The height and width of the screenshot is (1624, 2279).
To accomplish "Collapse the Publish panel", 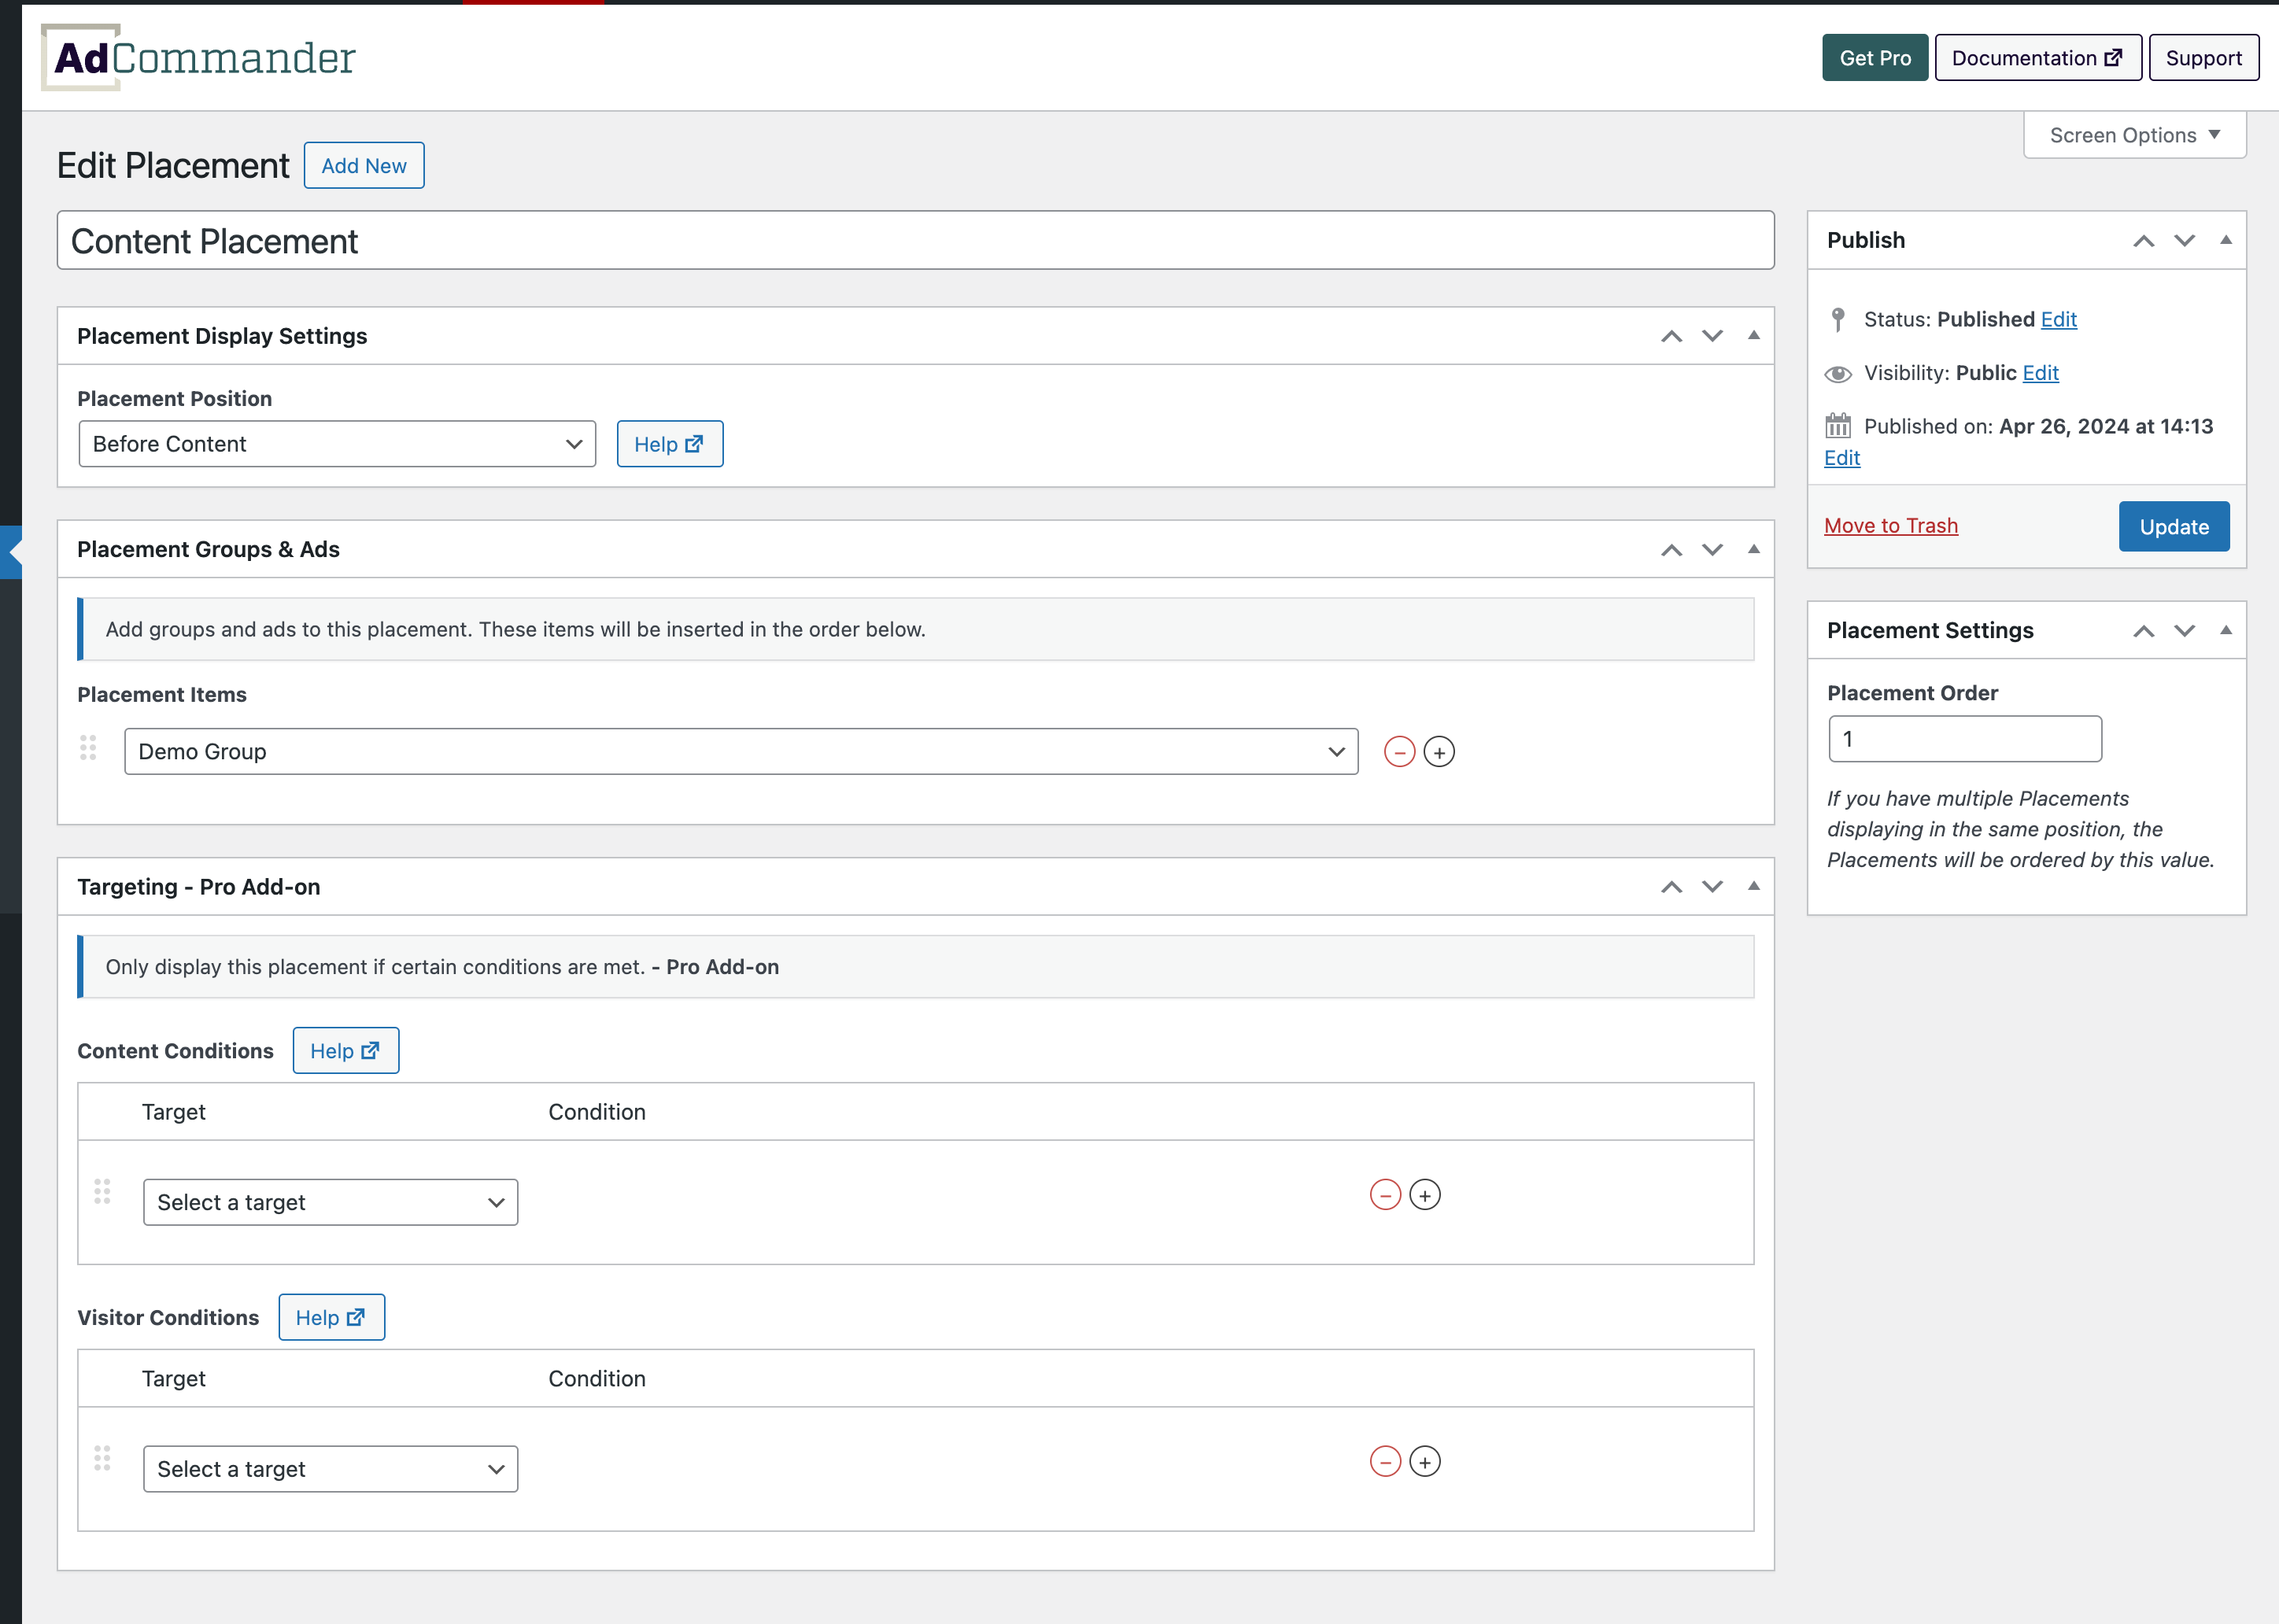I will (x=2225, y=241).
